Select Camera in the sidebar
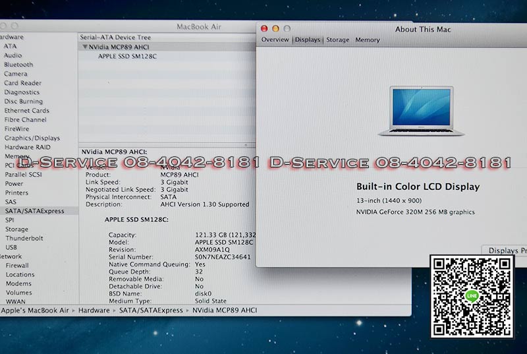This screenshot has width=527, height=354. click(x=15, y=74)
